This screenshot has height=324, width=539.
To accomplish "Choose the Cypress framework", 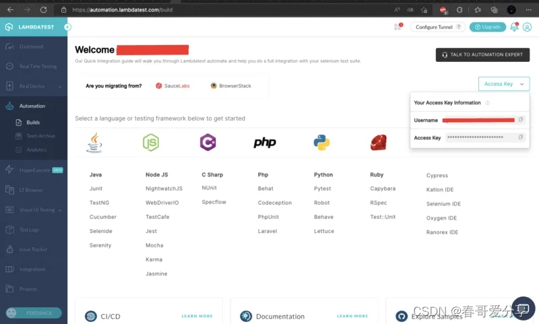I will coord(437,176).
